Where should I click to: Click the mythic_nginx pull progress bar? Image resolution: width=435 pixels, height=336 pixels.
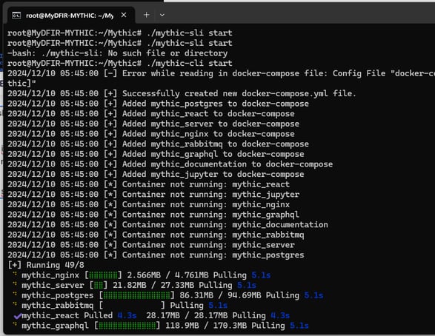click(x=103, y=275)
